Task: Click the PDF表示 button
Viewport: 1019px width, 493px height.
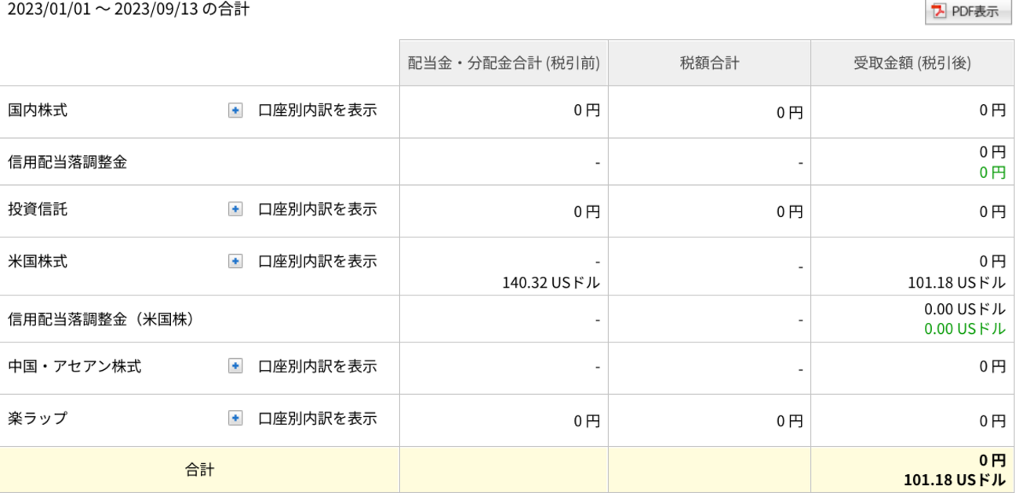Action: pos(968,12)
